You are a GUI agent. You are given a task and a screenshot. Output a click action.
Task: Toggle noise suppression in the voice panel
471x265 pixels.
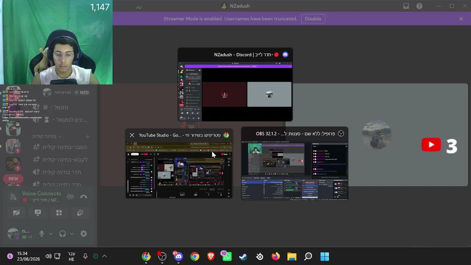70,197
